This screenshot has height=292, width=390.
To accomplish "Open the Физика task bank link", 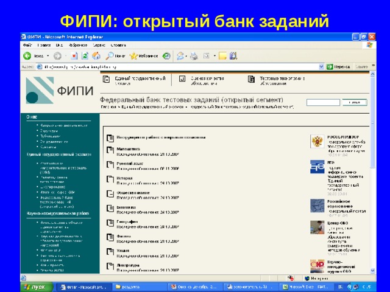I will coord(124,236).
